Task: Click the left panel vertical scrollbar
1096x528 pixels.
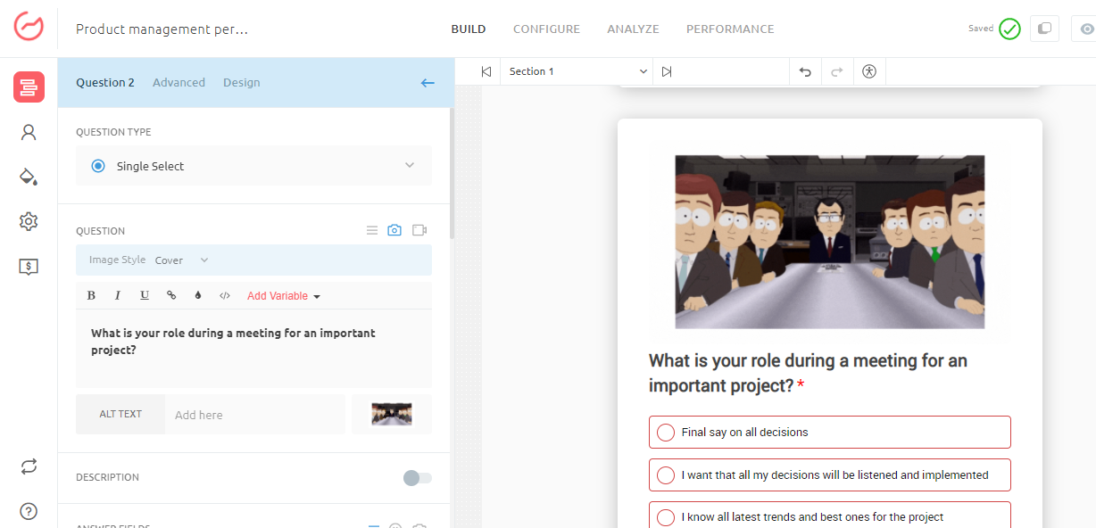Action: pos(453,174)
